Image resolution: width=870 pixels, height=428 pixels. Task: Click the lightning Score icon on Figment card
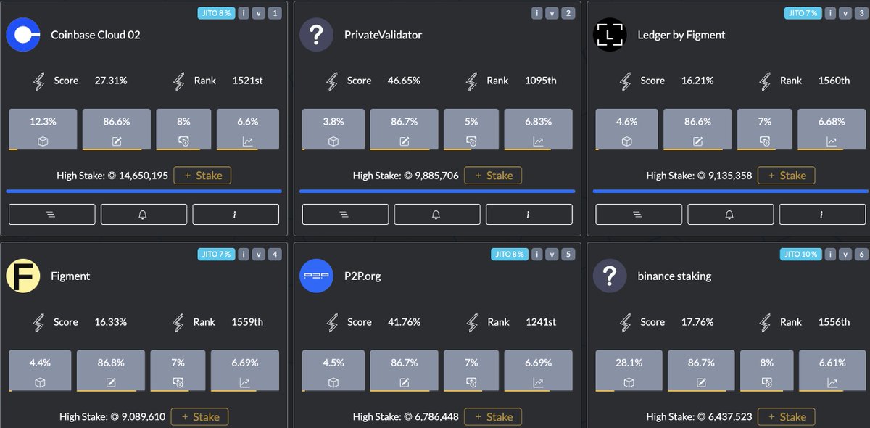pyautogui.click(x=39, y=322)
